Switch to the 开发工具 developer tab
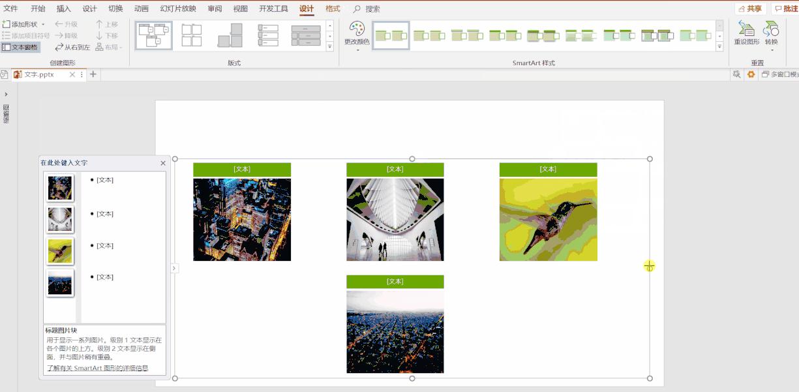Screen dimensions: 799x392 tap(273, 9)
